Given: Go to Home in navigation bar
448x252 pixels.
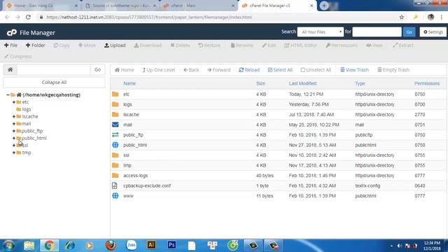Looking at the screenshot, I should pyautogui.click(x=125, y=70).
